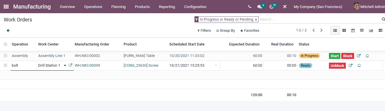Click the page counter 1-2 / 2
Screen dimensions: 385x111
tap(301, 30)
